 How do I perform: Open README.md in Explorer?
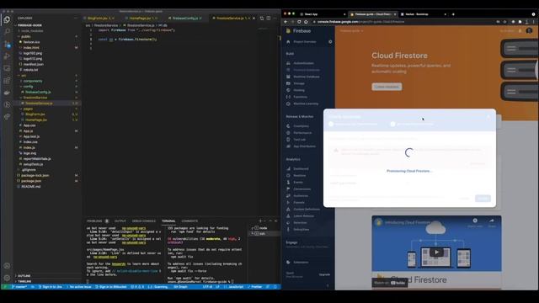[31, 186]
